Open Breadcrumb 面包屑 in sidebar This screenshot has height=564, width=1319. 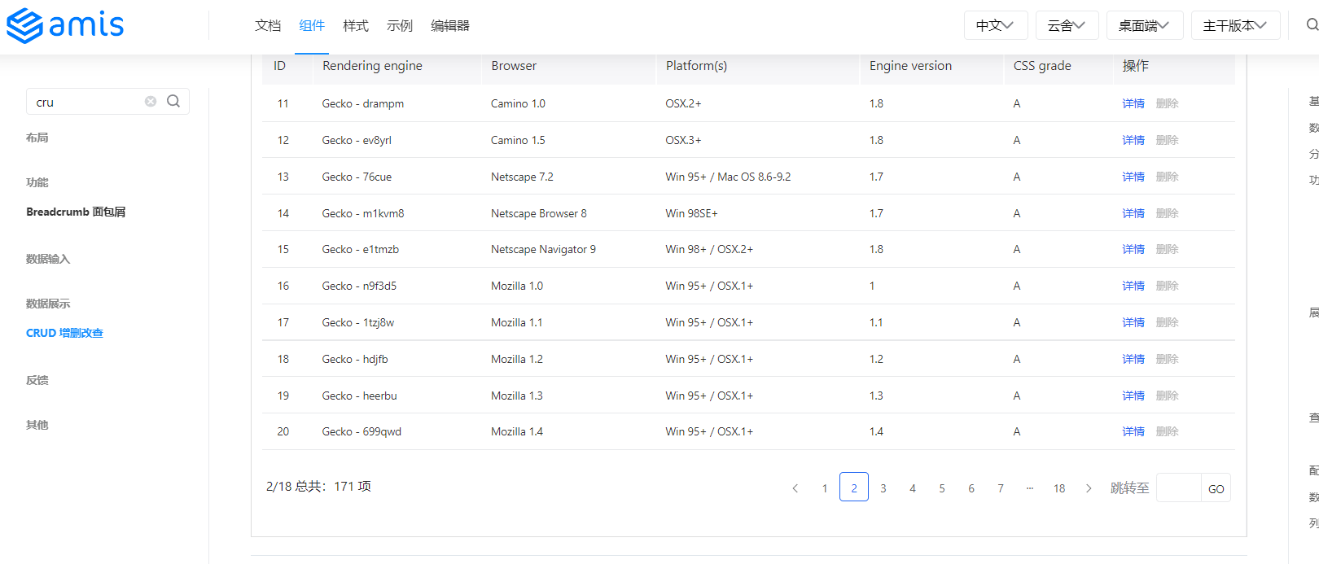(x=76, y=212)
